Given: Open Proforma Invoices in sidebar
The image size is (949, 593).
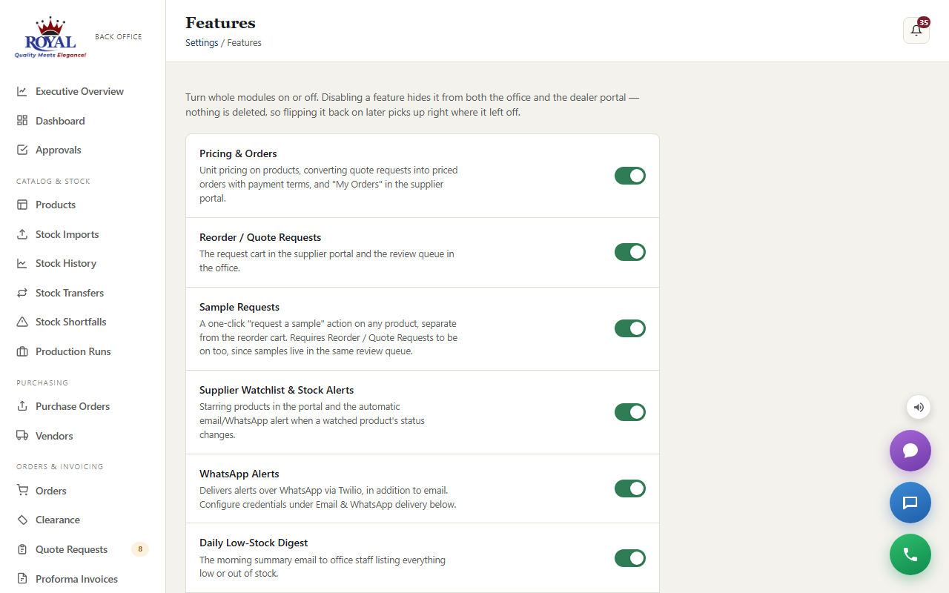Looking at the screenshot, I should tap(82, 579).
